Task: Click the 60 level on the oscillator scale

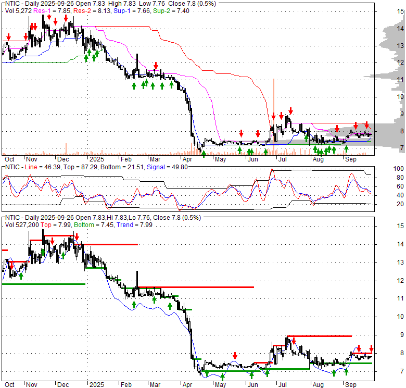Action: (x=400, y=186)
